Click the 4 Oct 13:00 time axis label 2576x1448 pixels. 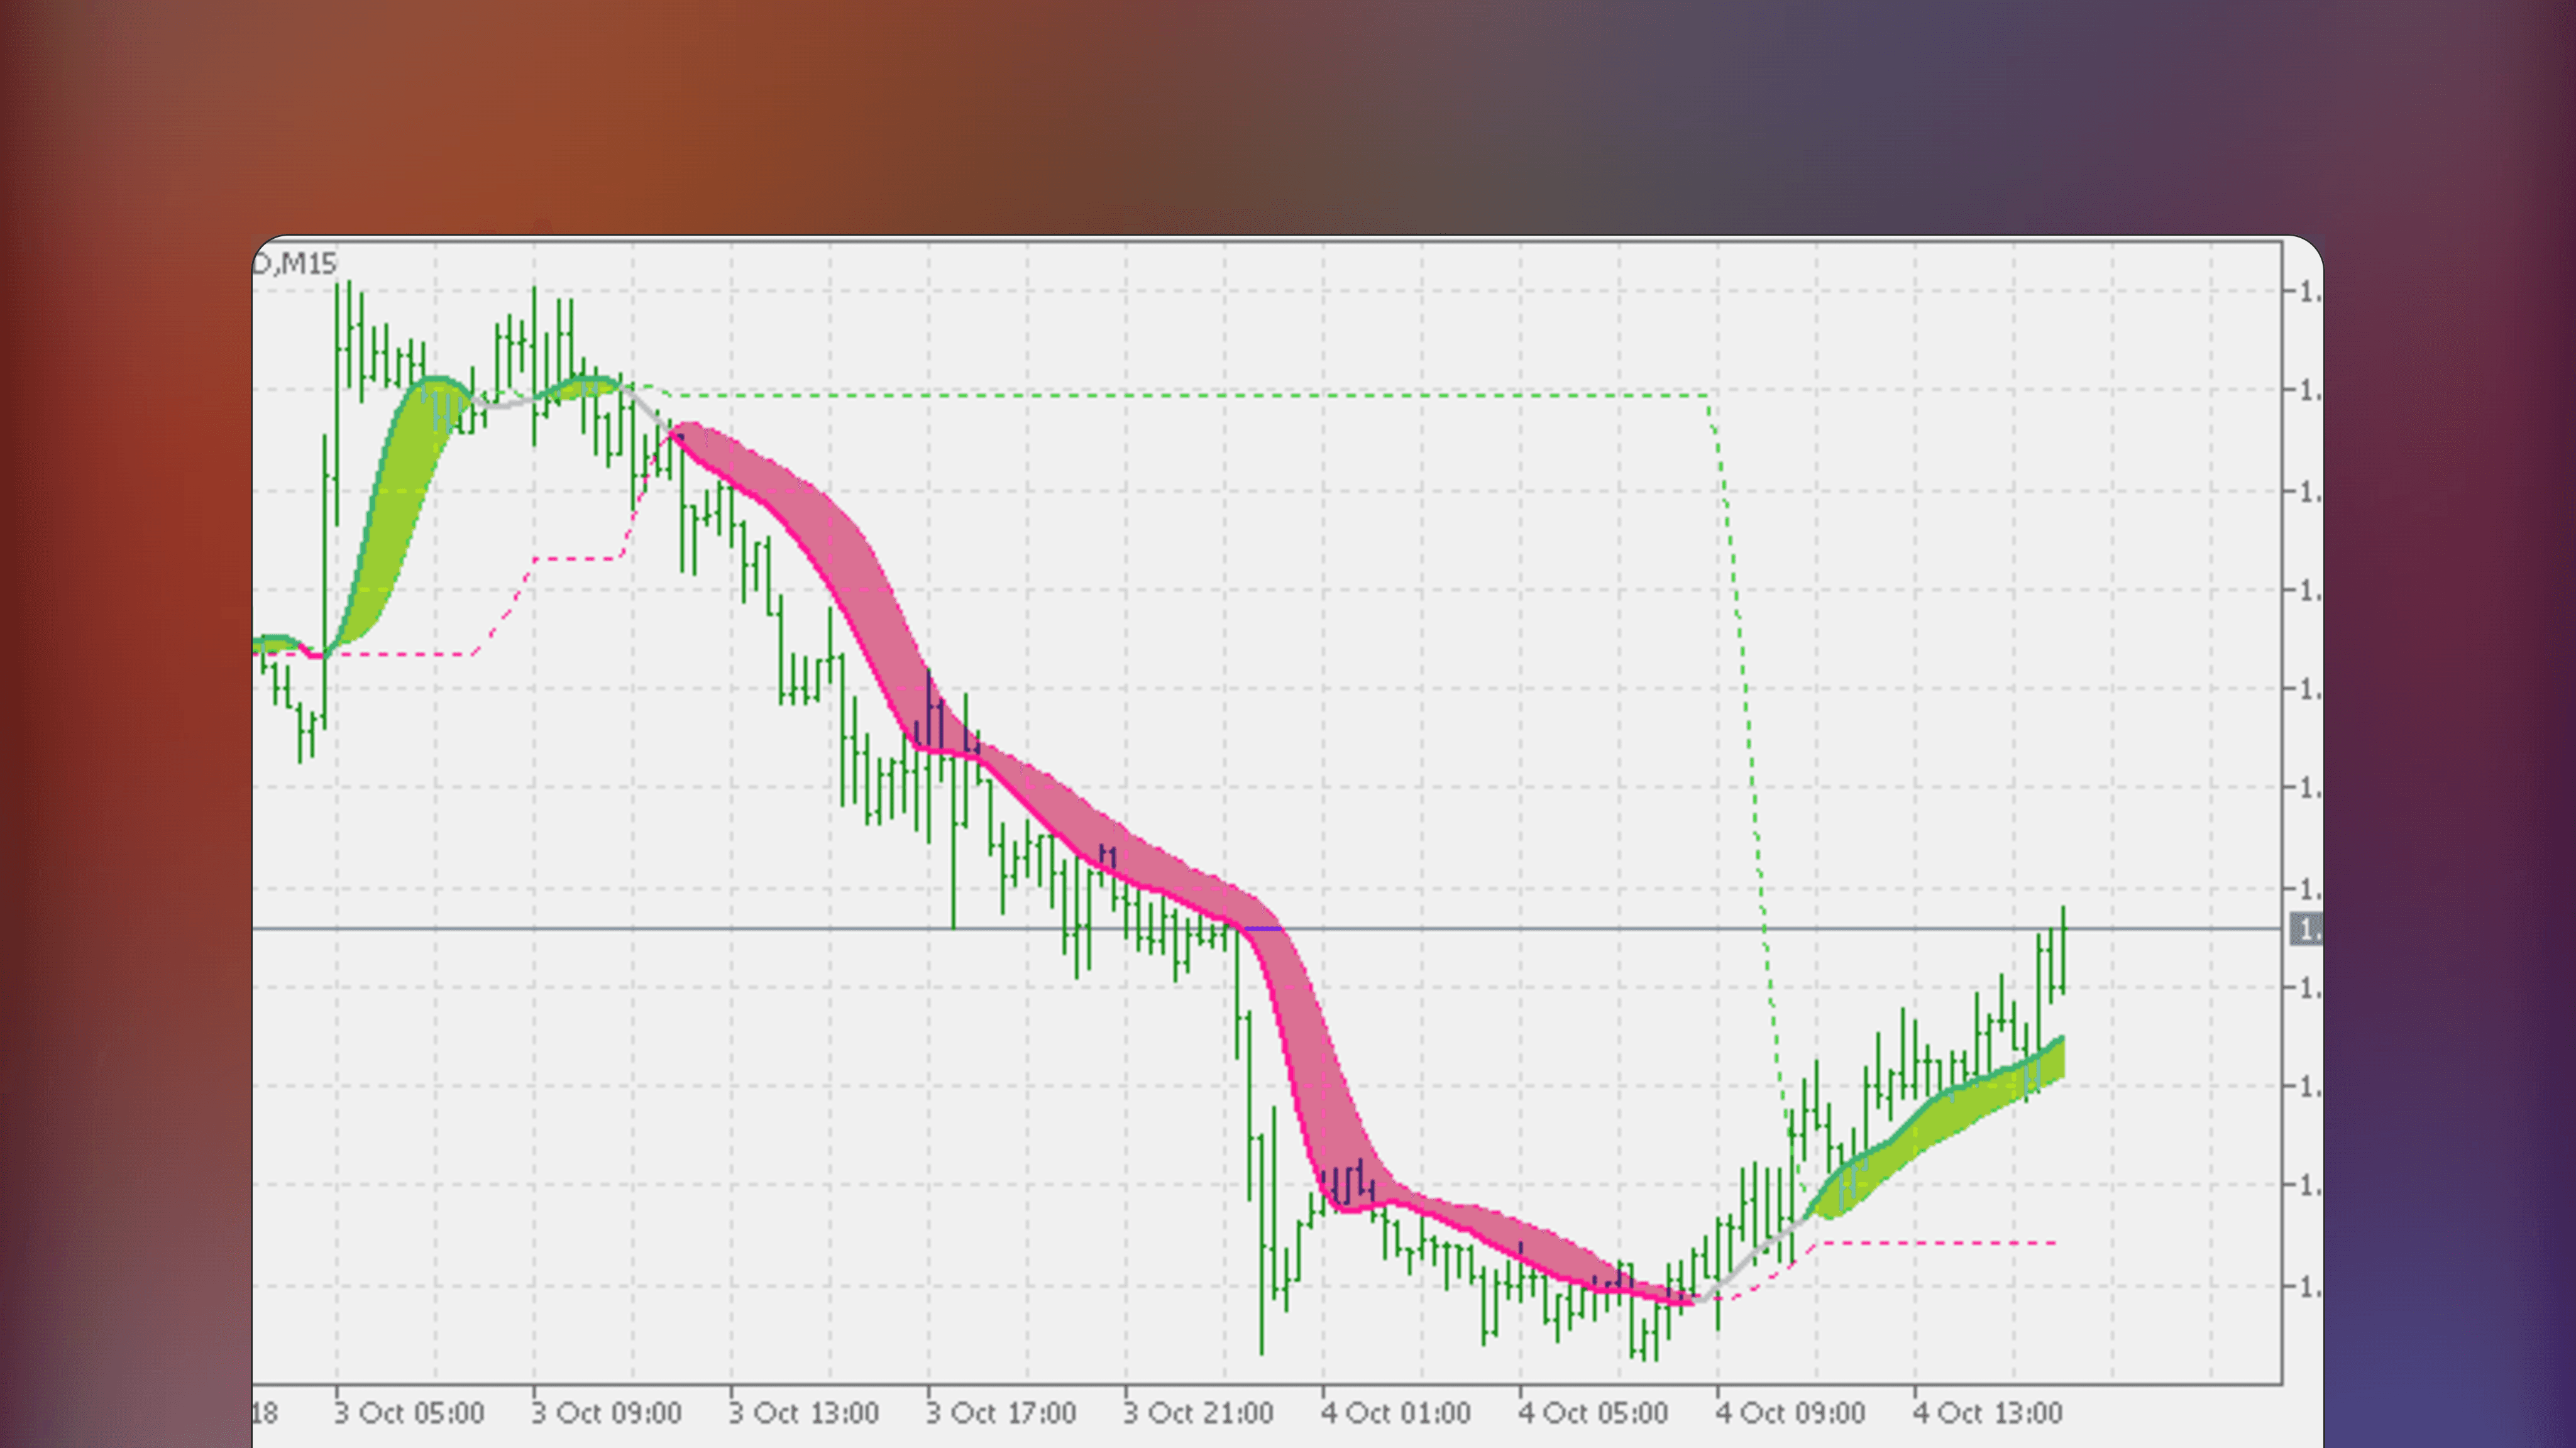click(1985, 1413)
